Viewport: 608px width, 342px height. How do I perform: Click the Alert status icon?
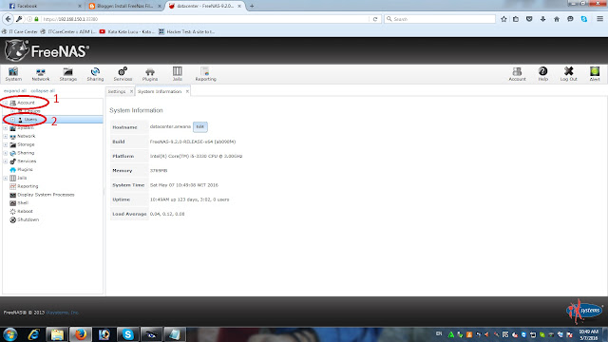[x=595, y=74]
